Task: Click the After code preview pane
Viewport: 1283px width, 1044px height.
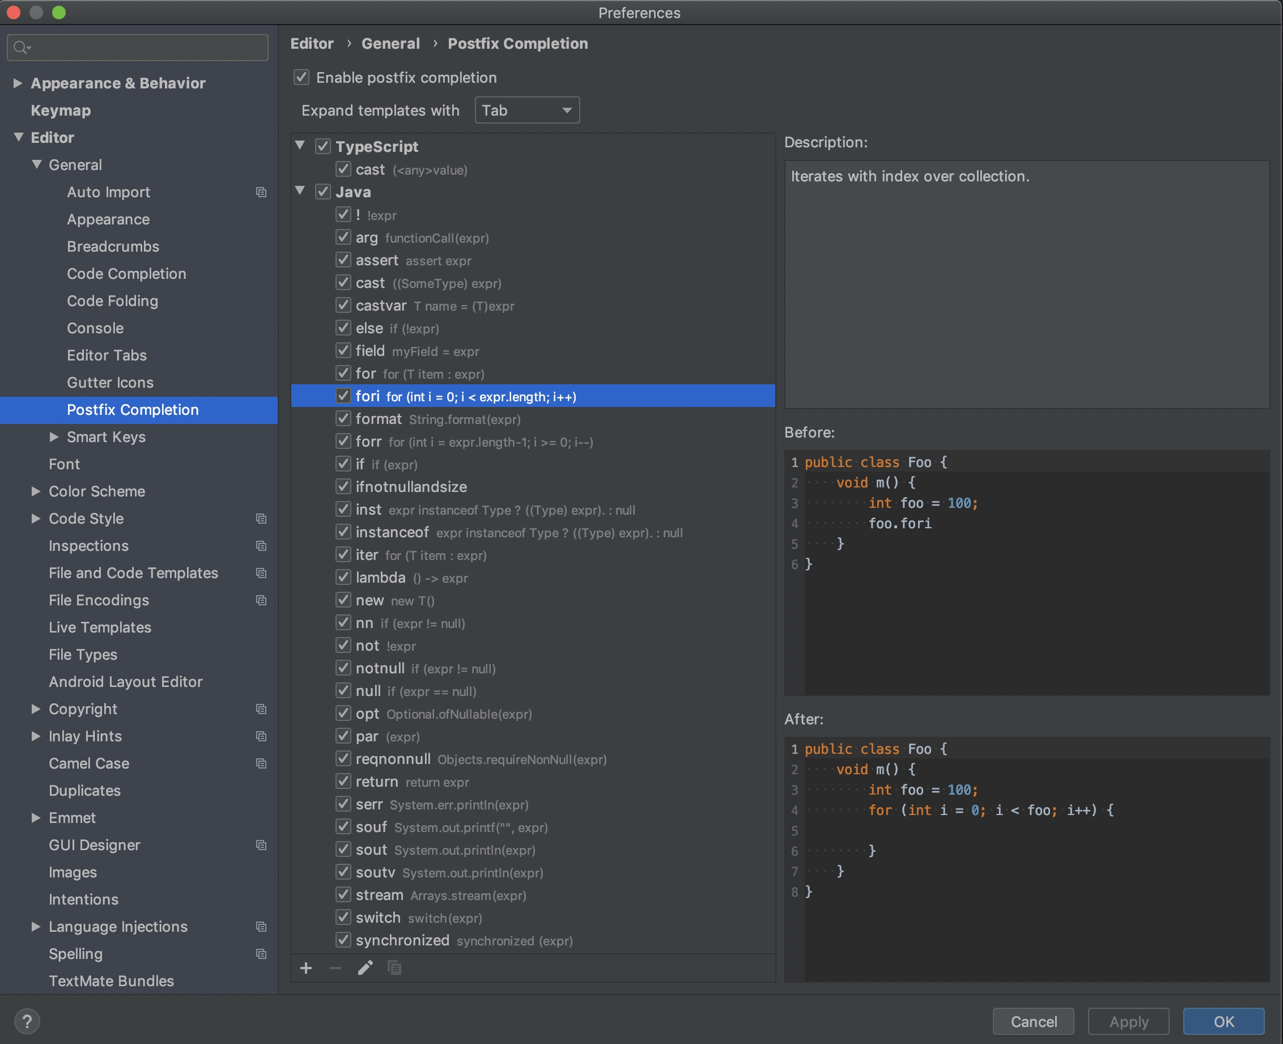Action: tap(1027, 859)
